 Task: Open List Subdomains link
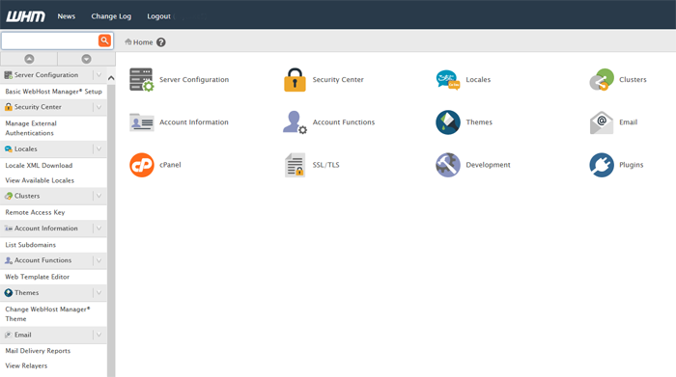point(31,245)
